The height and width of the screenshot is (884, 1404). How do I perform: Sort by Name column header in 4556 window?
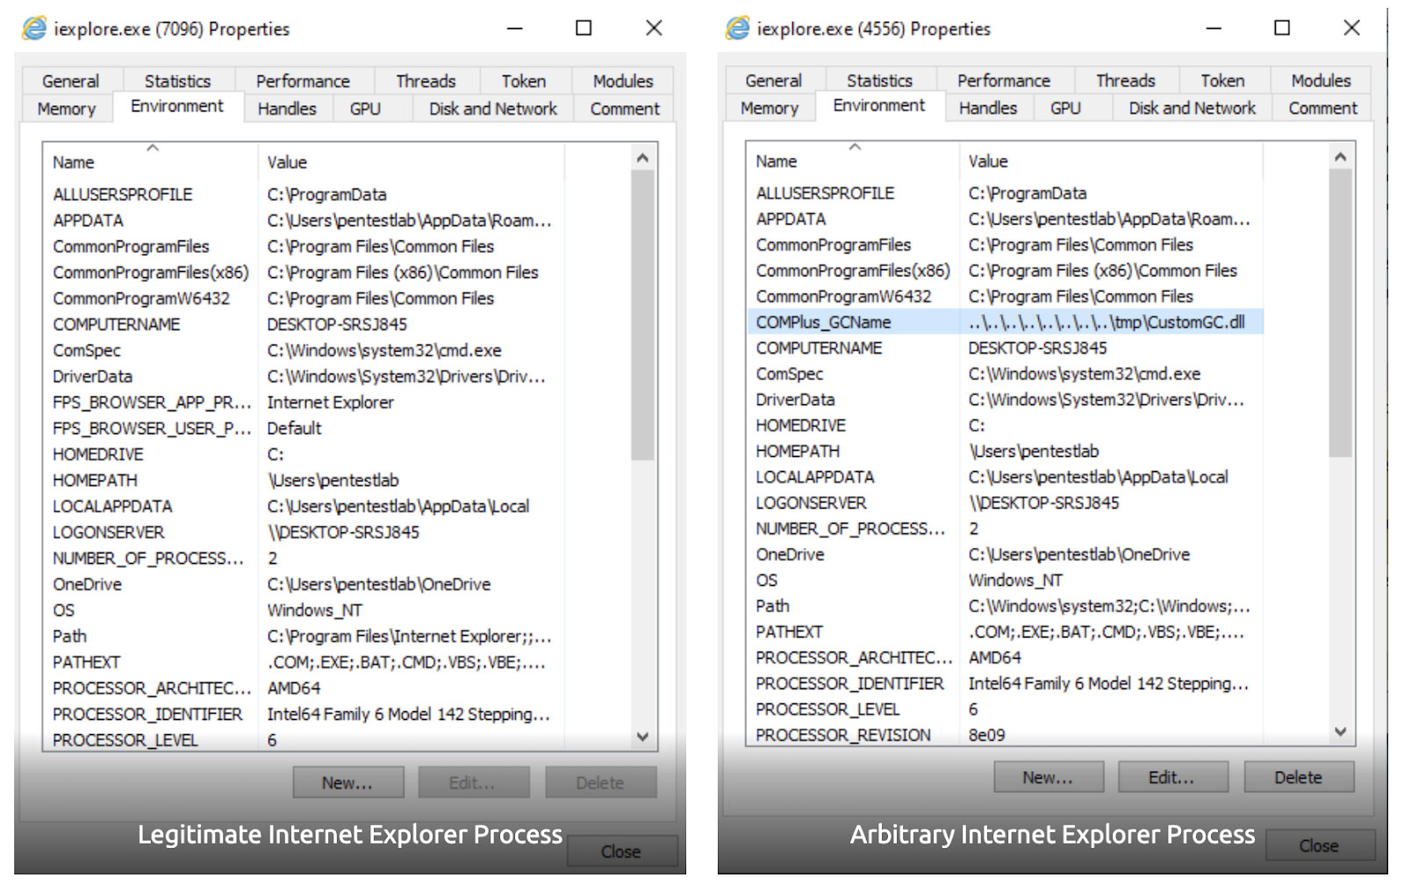click(x=853, y=161)
